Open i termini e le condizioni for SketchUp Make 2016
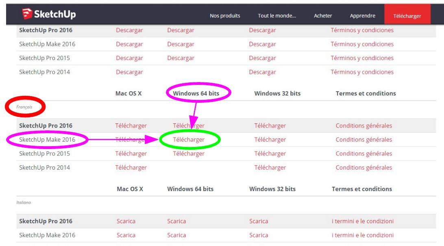Screen dimensions: 444x246 363,235
